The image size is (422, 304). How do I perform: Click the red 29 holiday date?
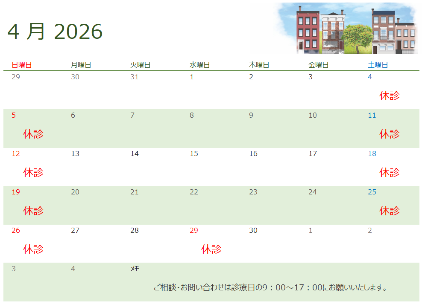point(194,231)
